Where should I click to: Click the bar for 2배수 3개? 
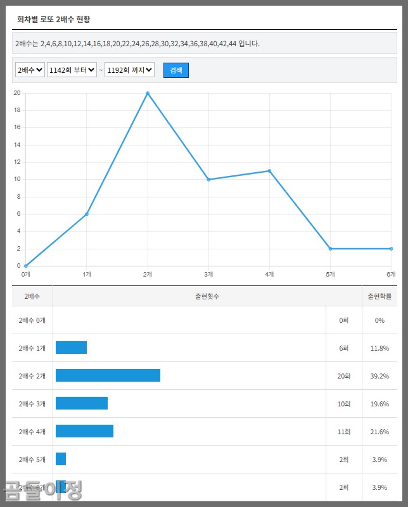[x=82, y=403]
